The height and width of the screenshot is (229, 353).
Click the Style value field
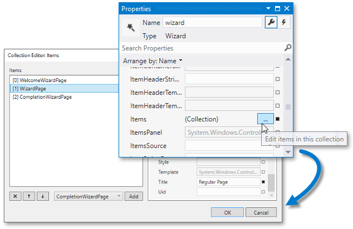tap(228, 162)
